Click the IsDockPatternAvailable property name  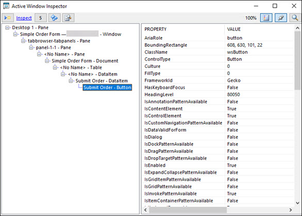[169, 144]
